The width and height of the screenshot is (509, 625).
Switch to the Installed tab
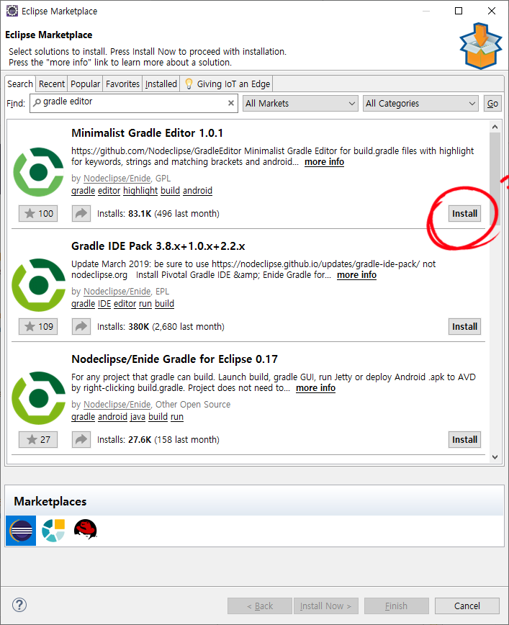coord(161,84)
